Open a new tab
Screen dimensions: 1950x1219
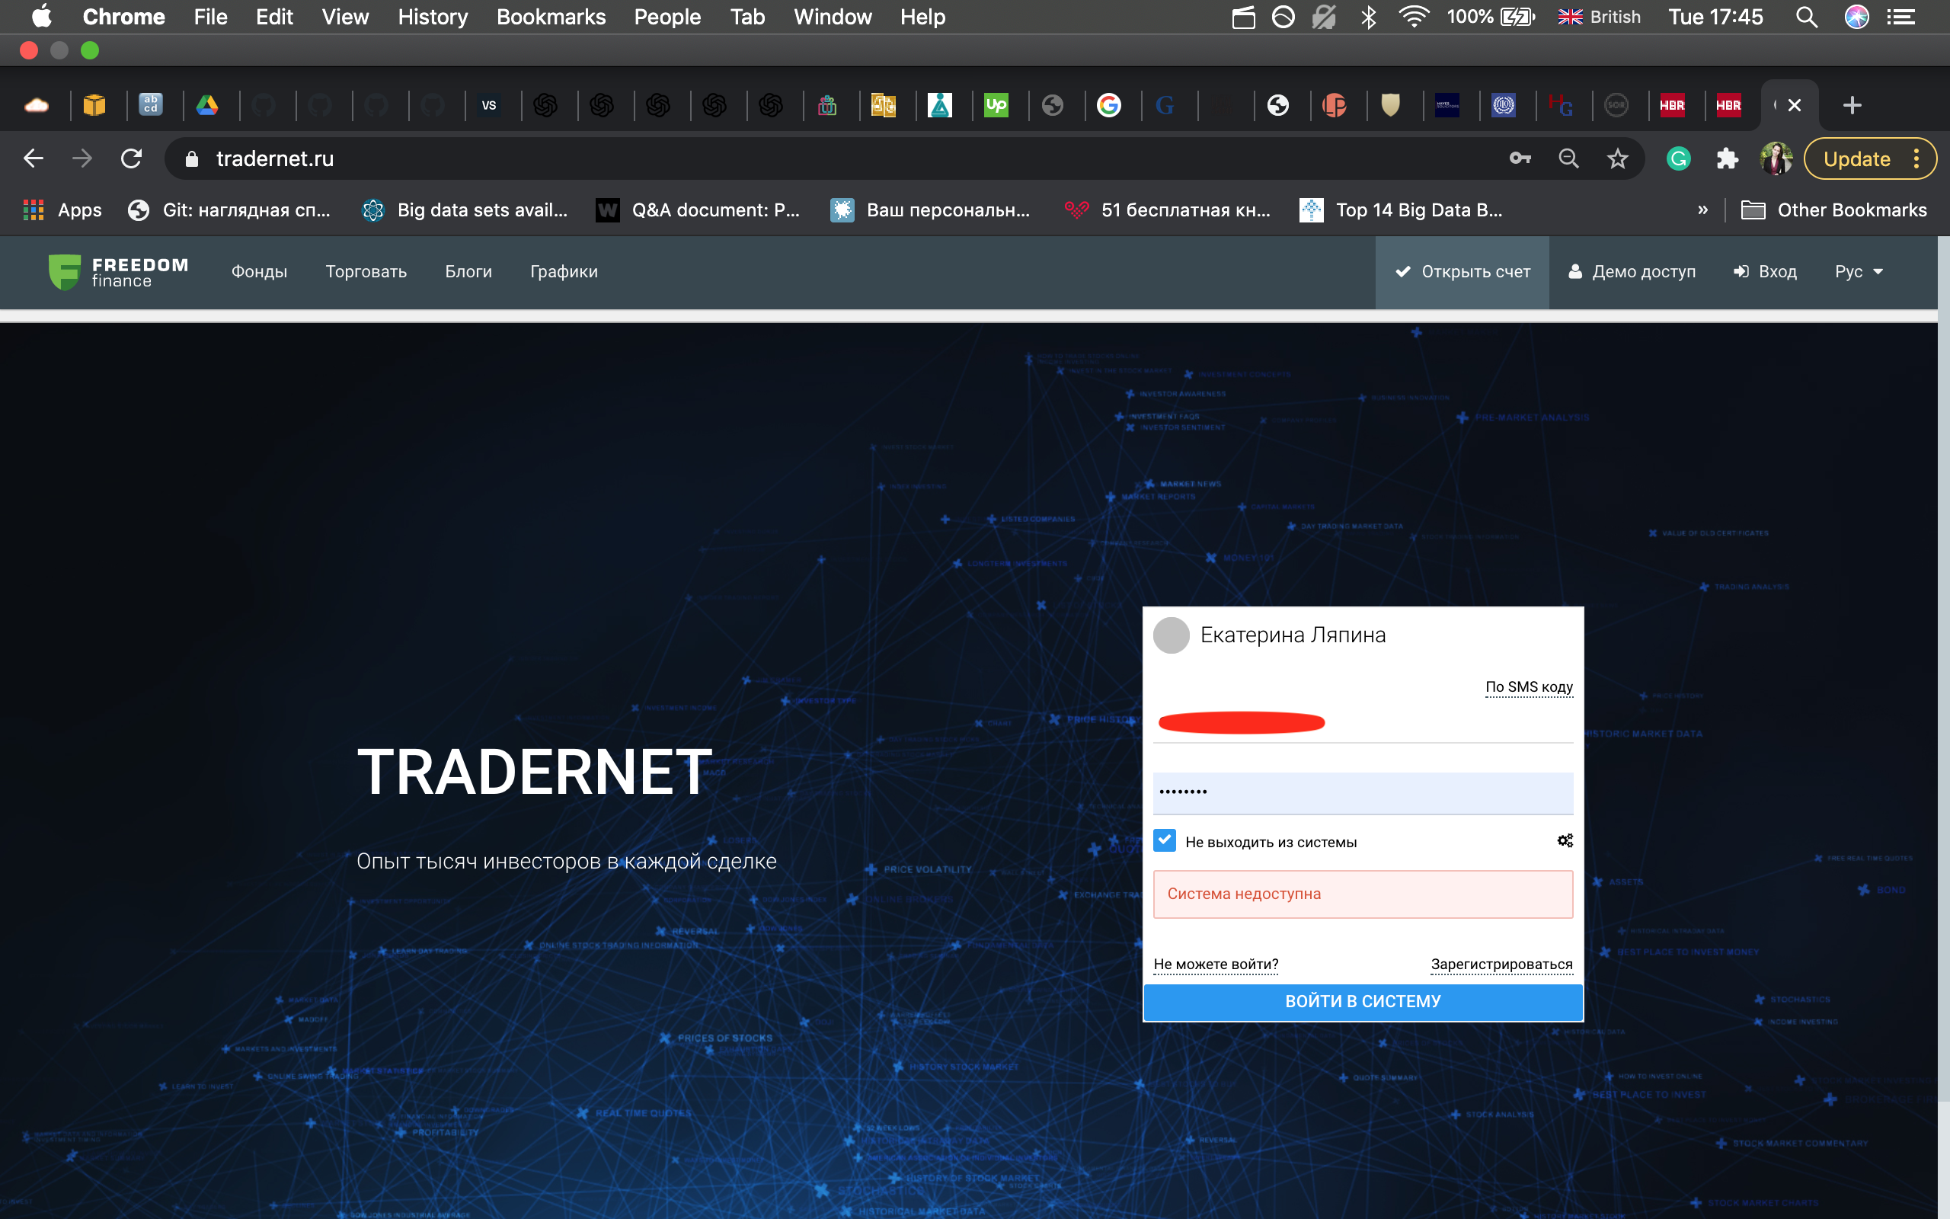click(x=1852, y=105)
